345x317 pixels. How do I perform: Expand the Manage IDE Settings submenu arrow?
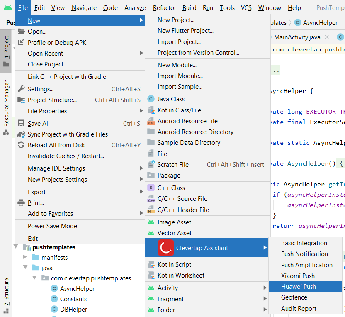141,168
